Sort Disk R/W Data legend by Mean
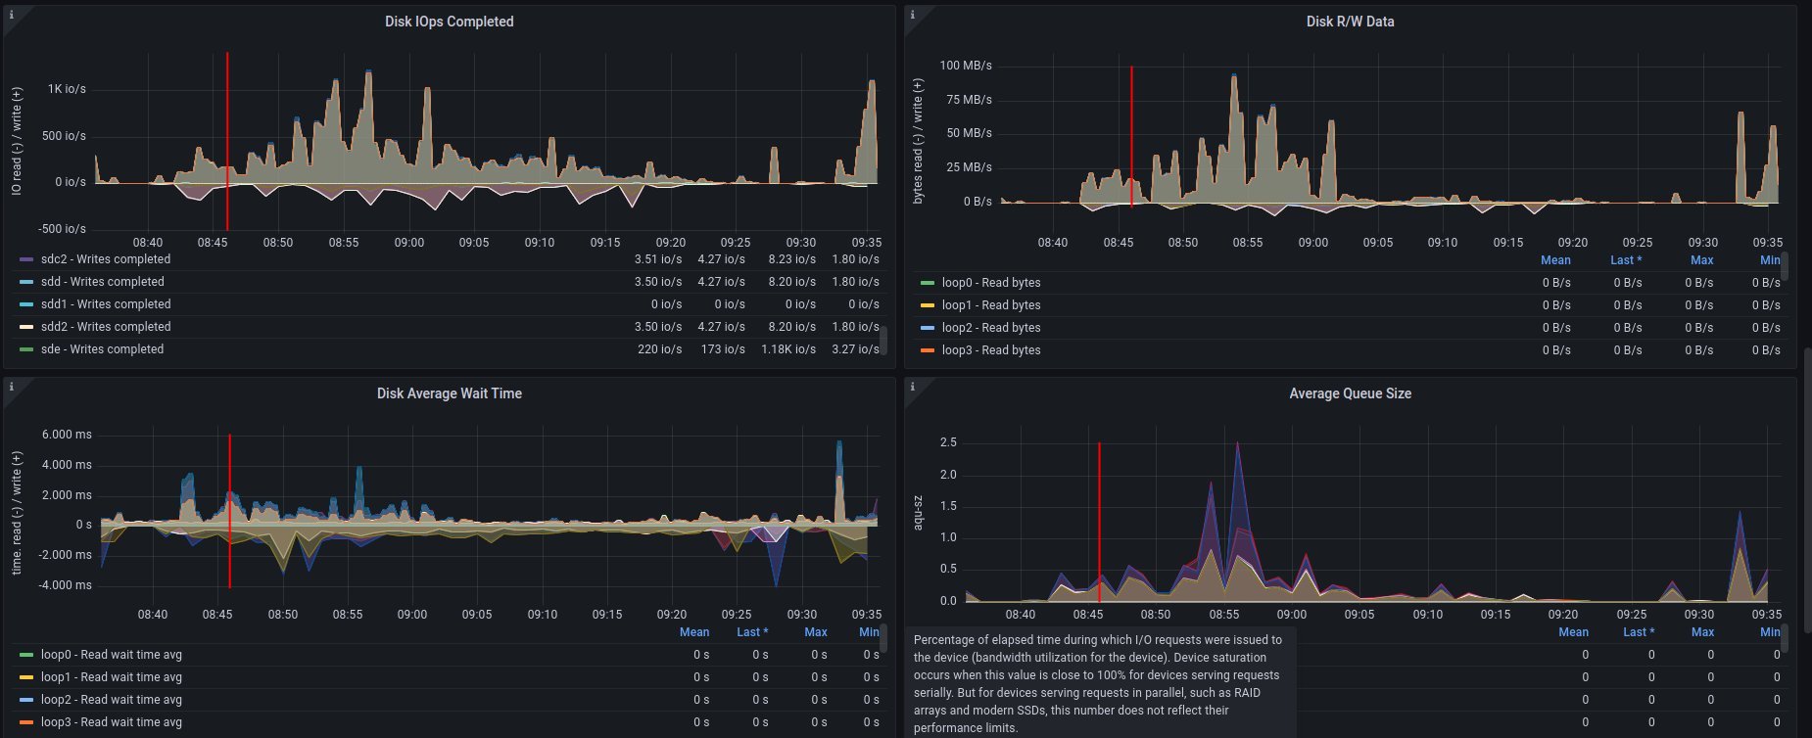This screenshot has height=738, width=1812. click(x=1554, y=260)
